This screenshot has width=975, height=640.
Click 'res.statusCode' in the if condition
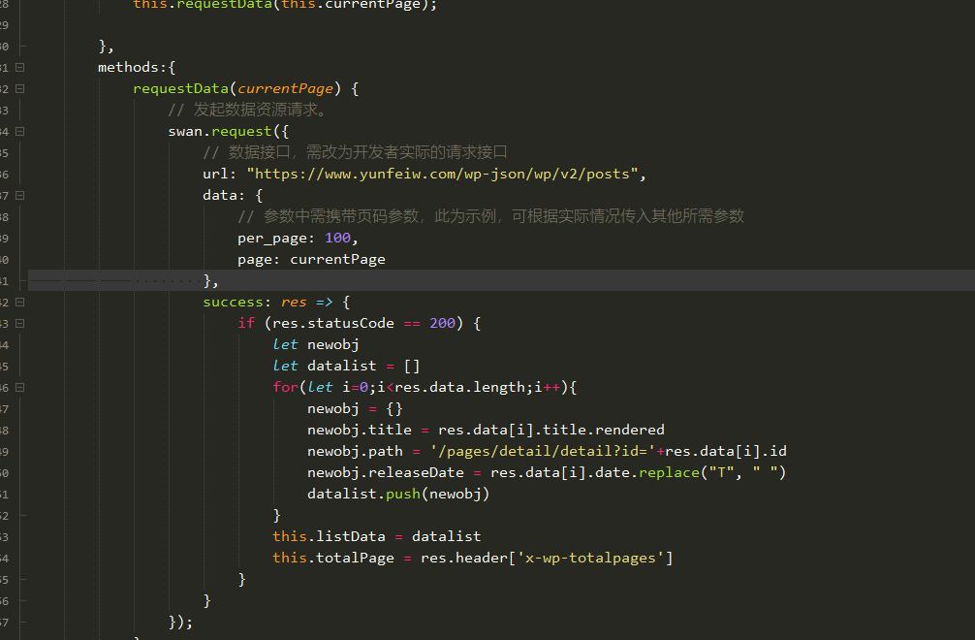(x=333, y=324)
